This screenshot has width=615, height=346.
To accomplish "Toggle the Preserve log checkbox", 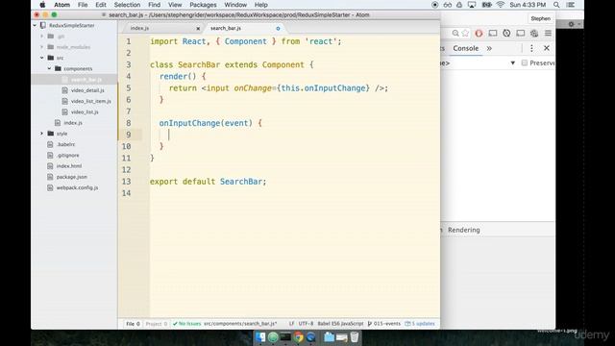I will [x=524, y=63].
